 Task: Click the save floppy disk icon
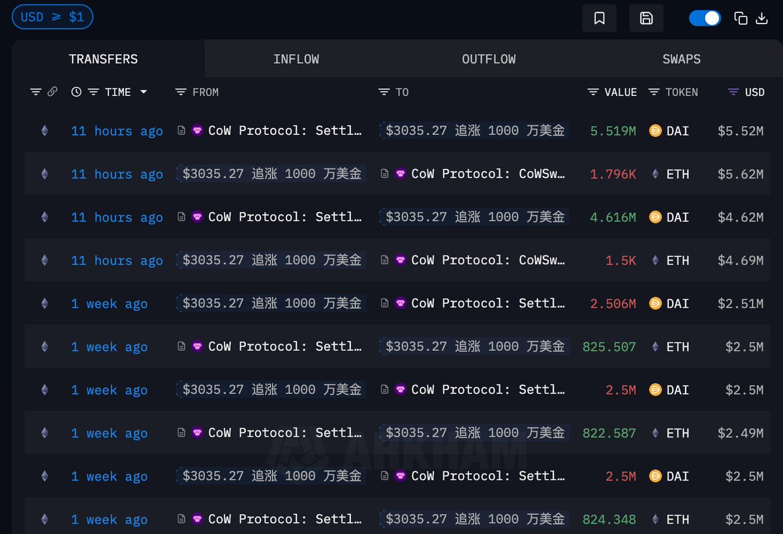[647, 18]
